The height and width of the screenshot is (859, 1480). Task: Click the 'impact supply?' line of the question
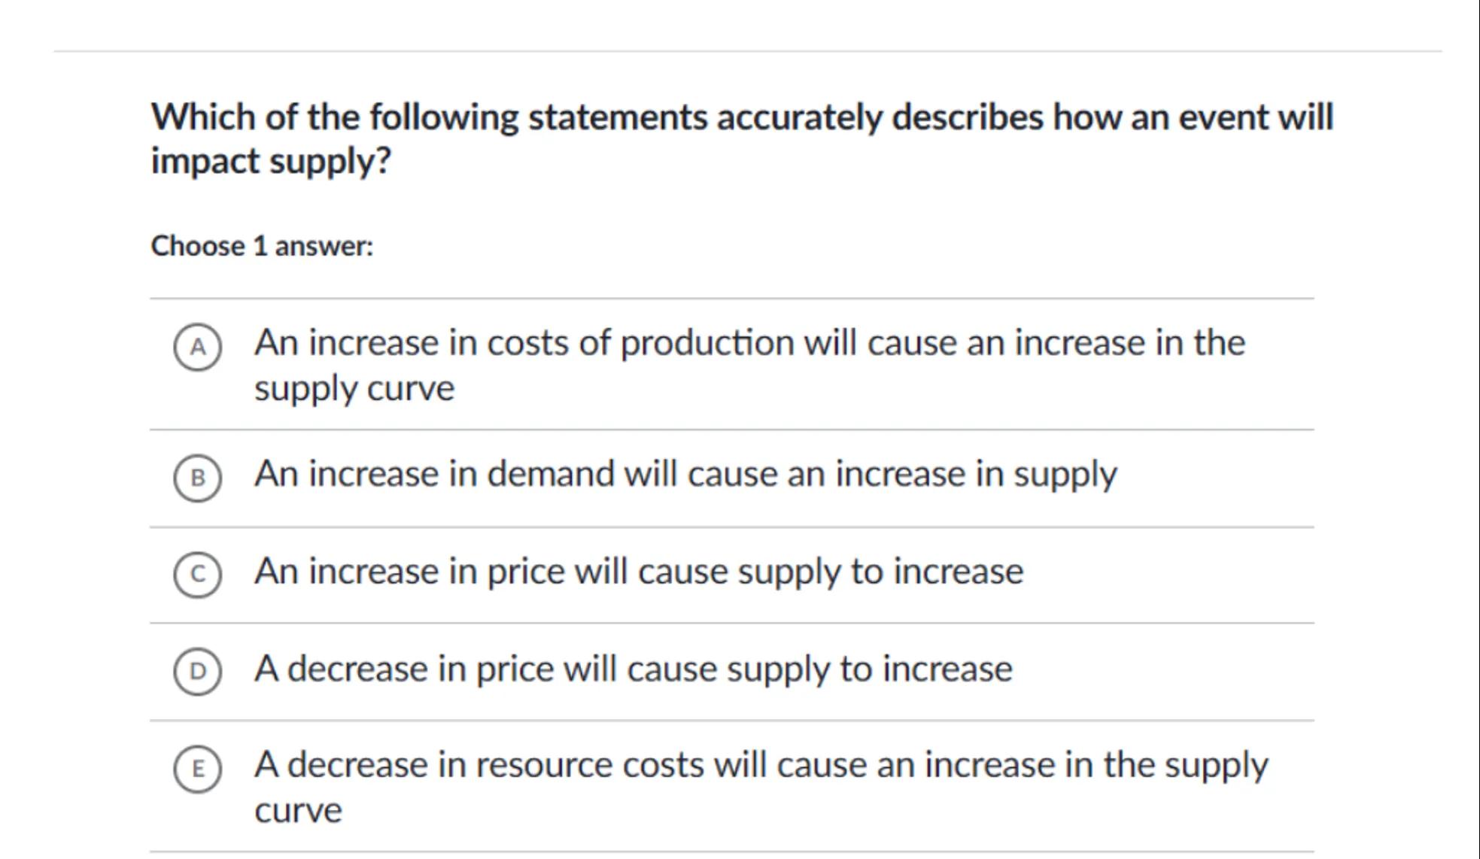pos(271,161)
